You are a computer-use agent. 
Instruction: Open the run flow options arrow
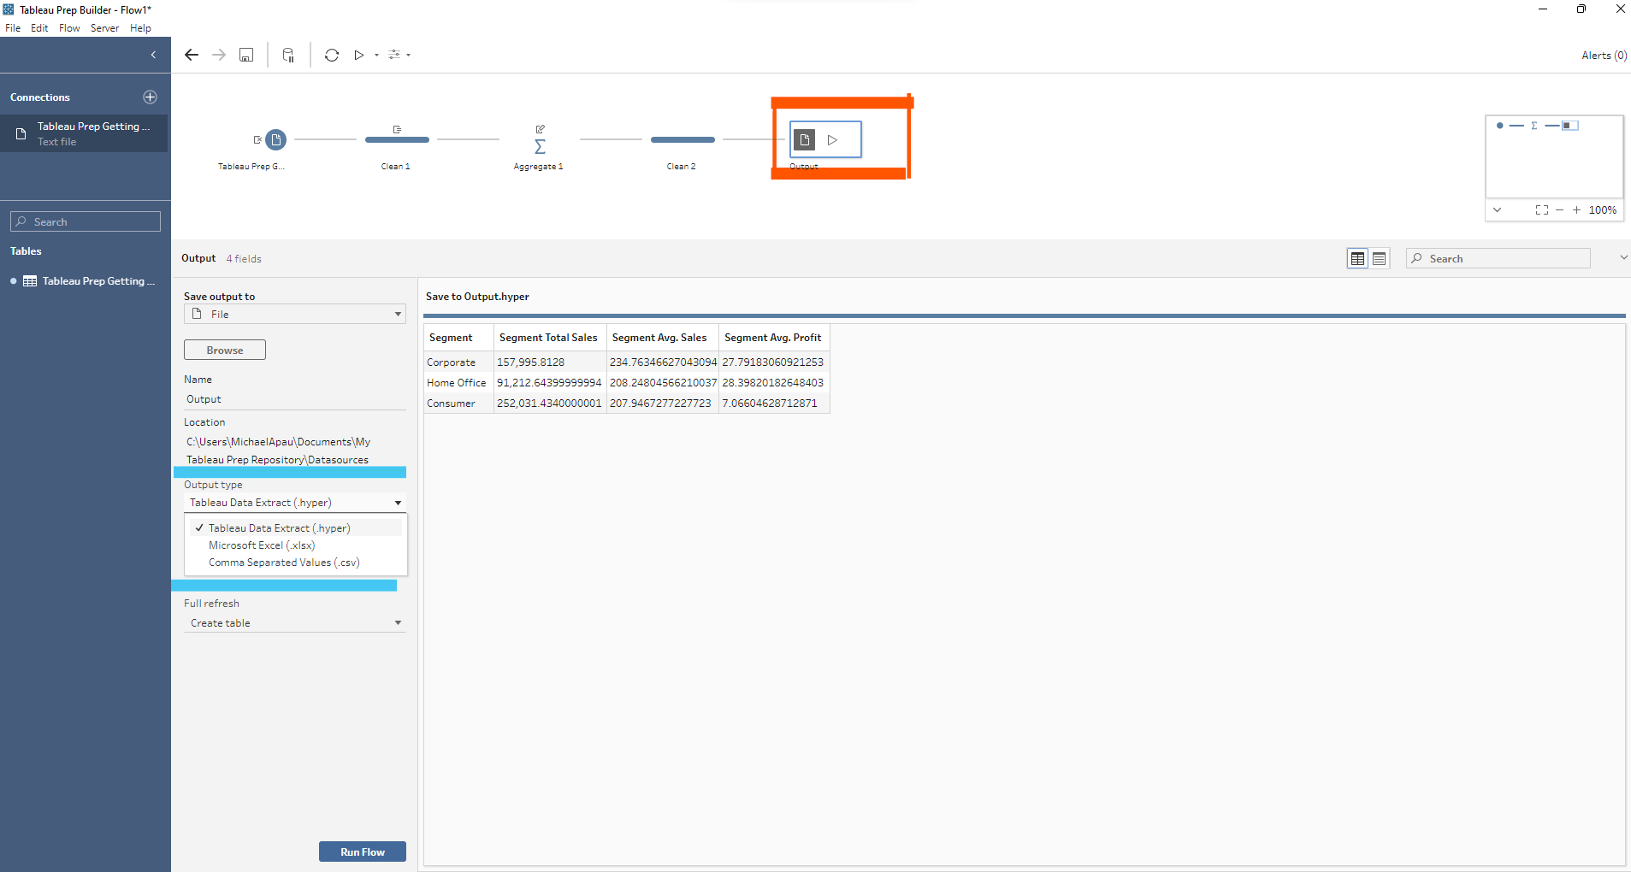[376, 56]
